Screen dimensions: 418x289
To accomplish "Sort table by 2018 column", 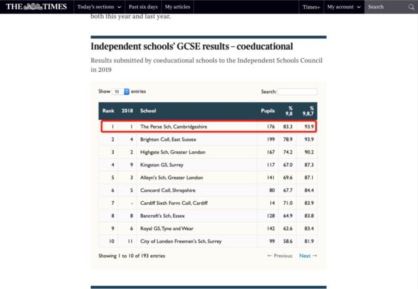I will 127,111.
